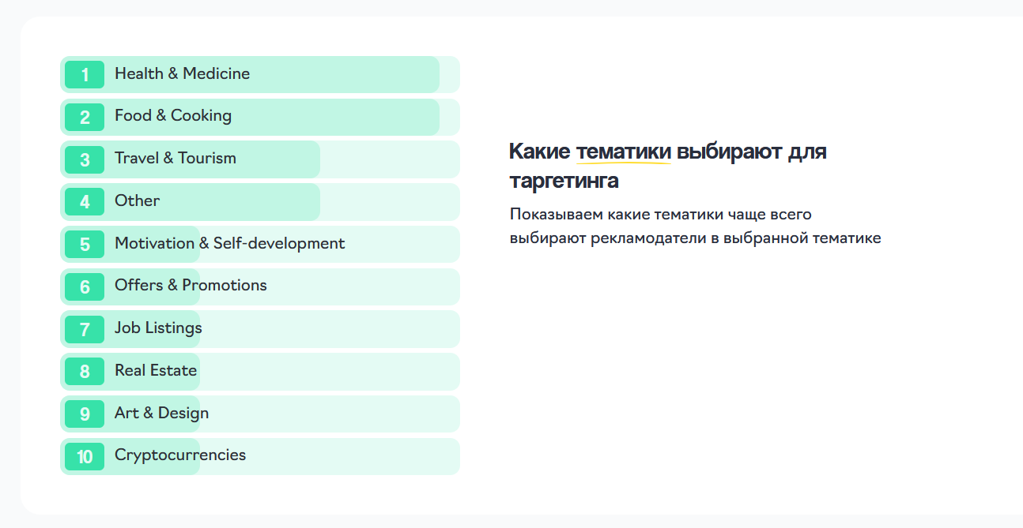Click the number 9 badge beside Art & Design
The image size is (1023, 528).
pyautogui.click(x=84, y=413)
